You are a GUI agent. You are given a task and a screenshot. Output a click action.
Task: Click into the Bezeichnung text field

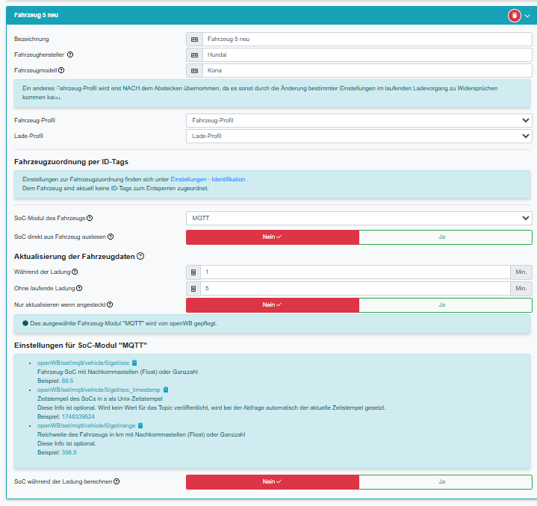tap(366, 39)
